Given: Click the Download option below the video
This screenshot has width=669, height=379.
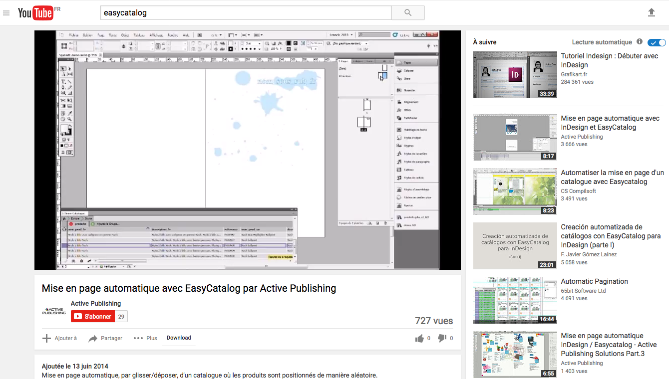Looking at the screenshot, I should tap(179, 338).
